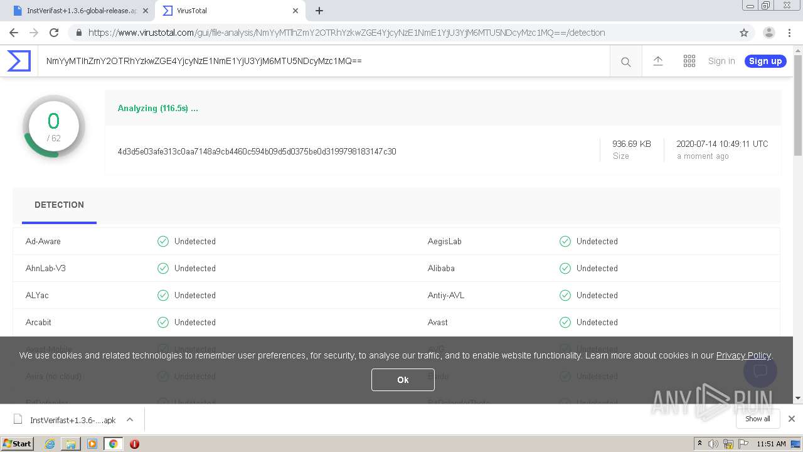Click the Avast Undetected check icon

[565, 322]
